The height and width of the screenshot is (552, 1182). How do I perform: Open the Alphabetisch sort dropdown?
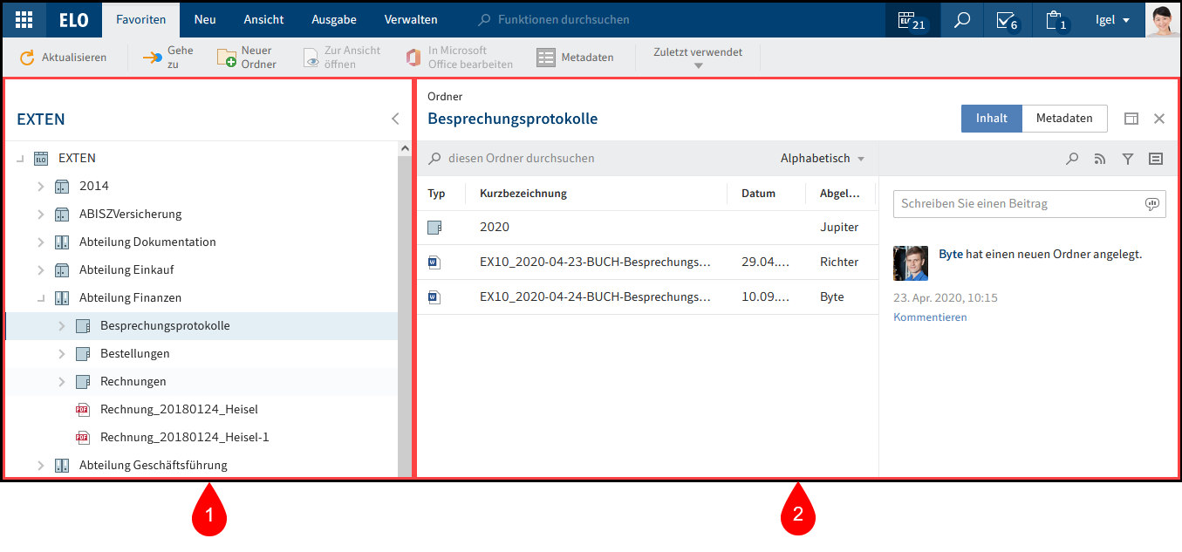pyautogui.click(x=821, y=158)
